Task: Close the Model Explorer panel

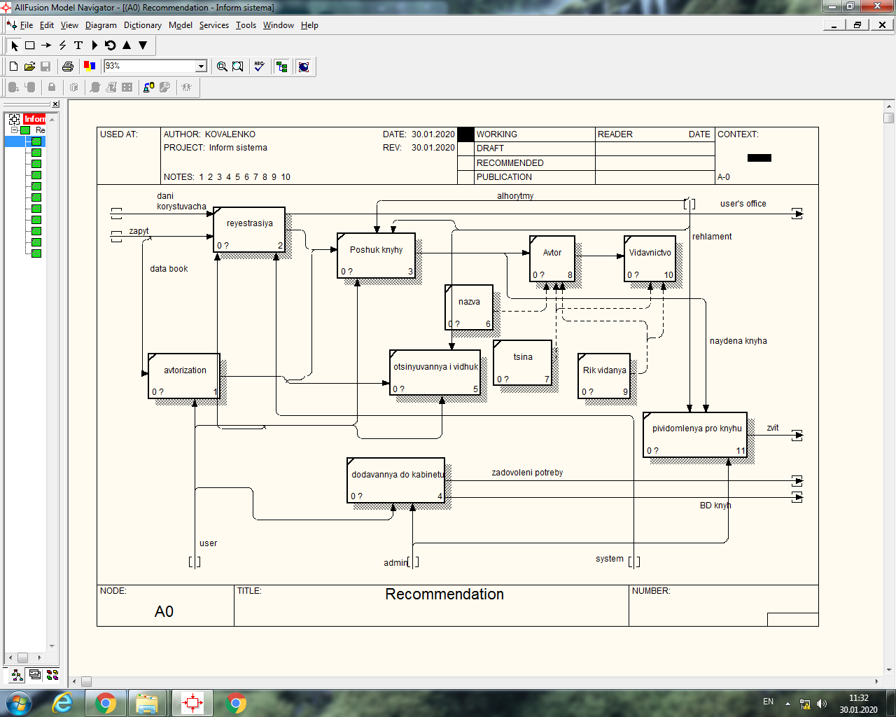Action: pyautogui.click(x=55, y=104)
